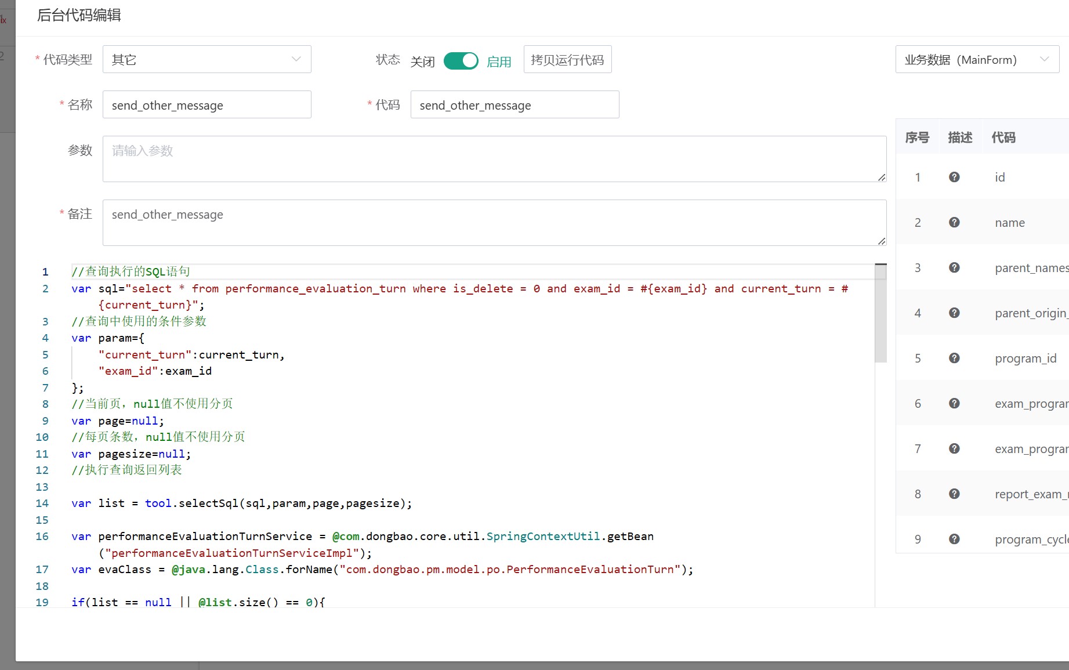Focus the 代码 text input field
1069x670 pixels.
514,104
